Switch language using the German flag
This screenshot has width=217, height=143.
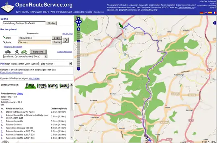coord(202,13)
